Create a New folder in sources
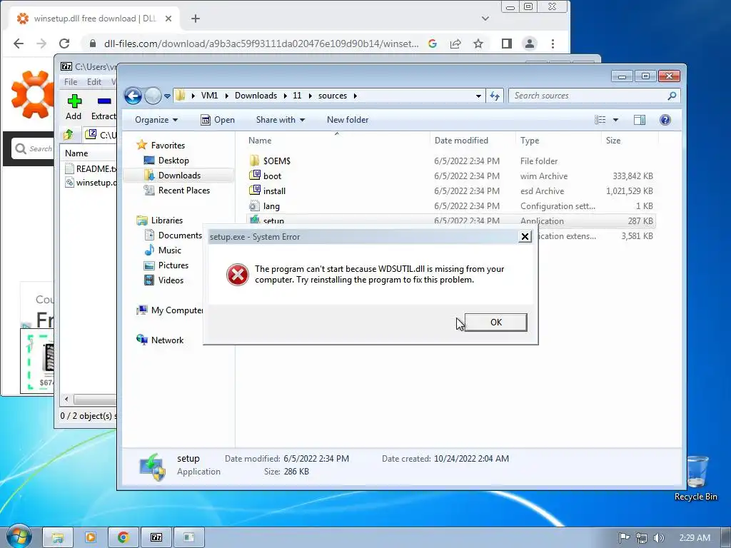Screen dimensions: 731x548 pos(348,120)
